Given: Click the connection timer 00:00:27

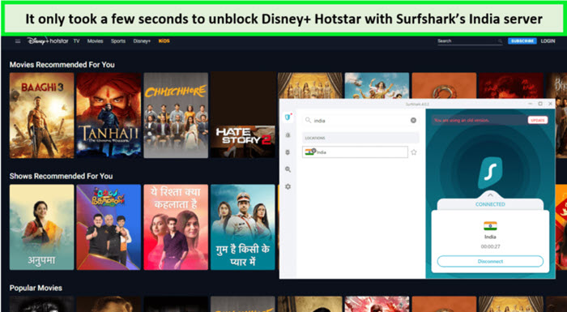Looking at the screenshot, I should 490,247.
